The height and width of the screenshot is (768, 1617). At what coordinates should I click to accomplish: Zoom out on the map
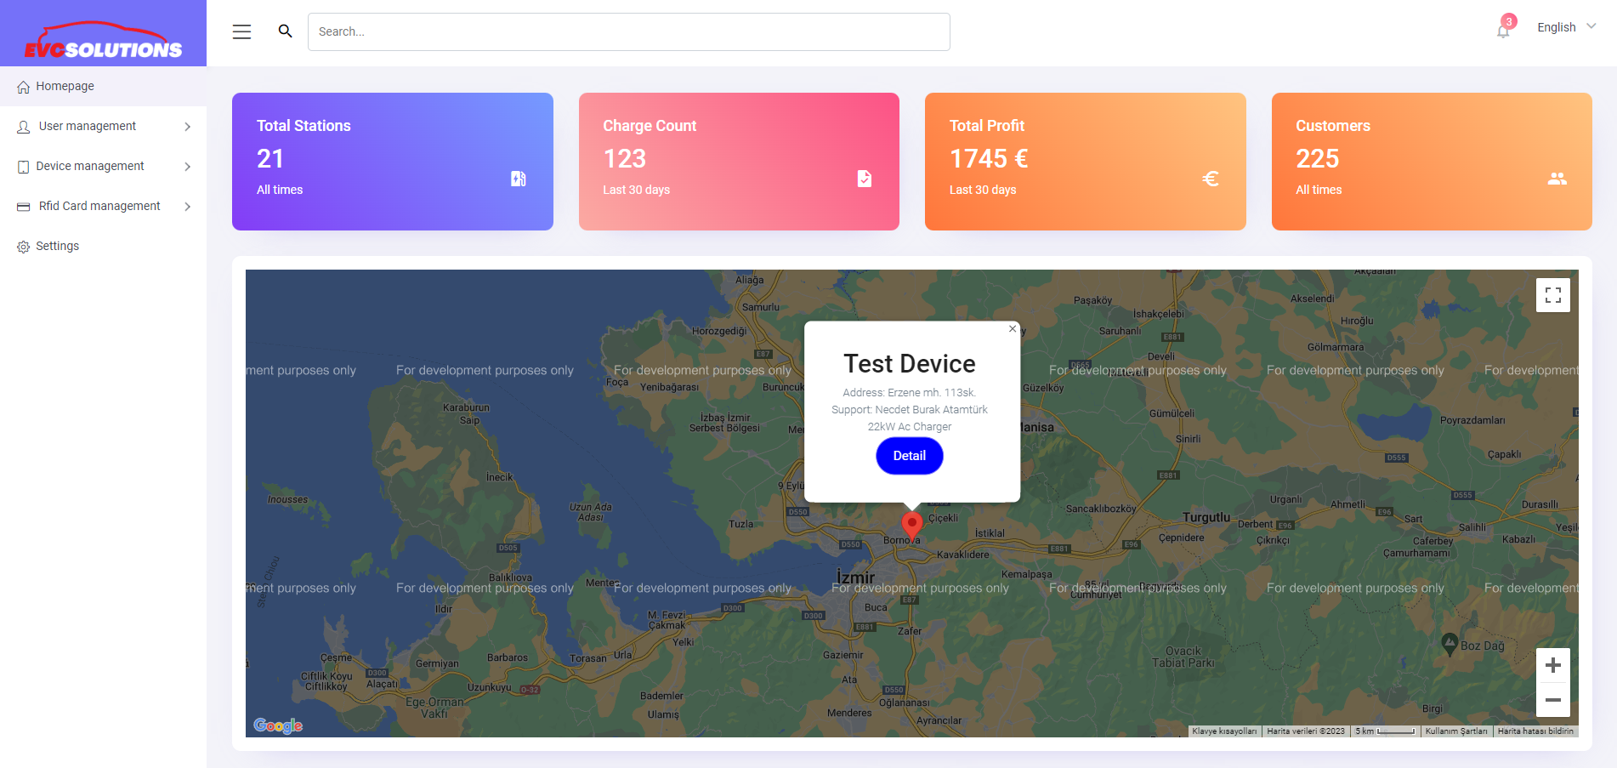point(1552,700)
